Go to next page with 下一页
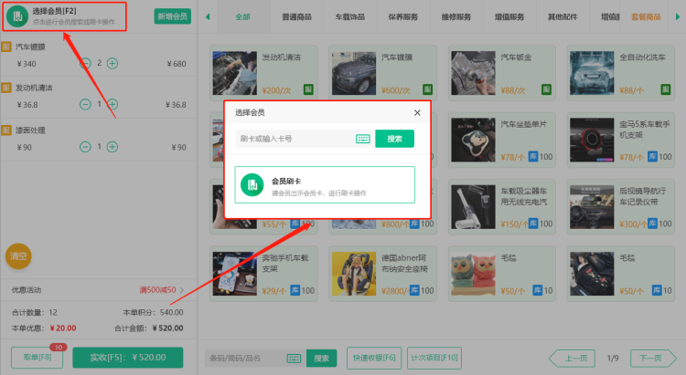Image resolution: width=686 pixels, height=375 pixels. [650, 359]
